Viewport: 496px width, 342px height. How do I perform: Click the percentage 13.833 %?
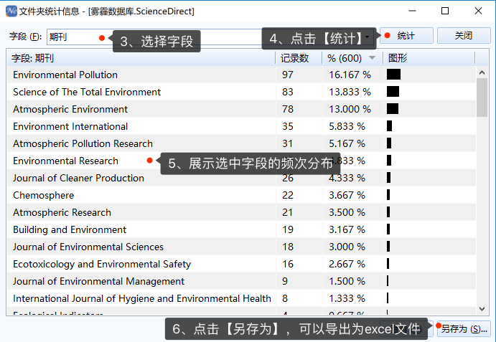tap(350, 92)
